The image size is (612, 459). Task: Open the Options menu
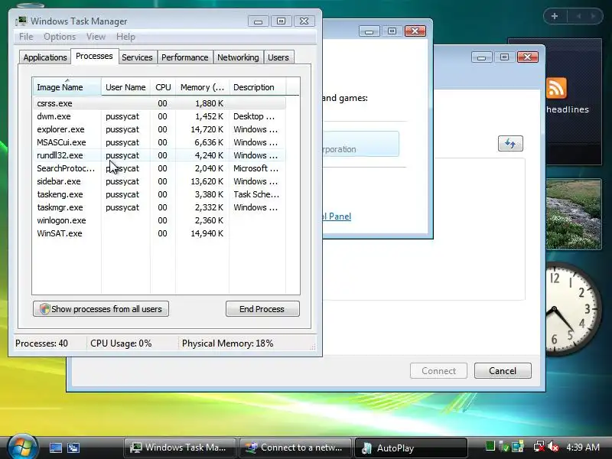coord(60,37)
